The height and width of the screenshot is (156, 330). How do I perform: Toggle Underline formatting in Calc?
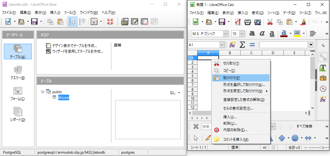(x=272, y=33)
